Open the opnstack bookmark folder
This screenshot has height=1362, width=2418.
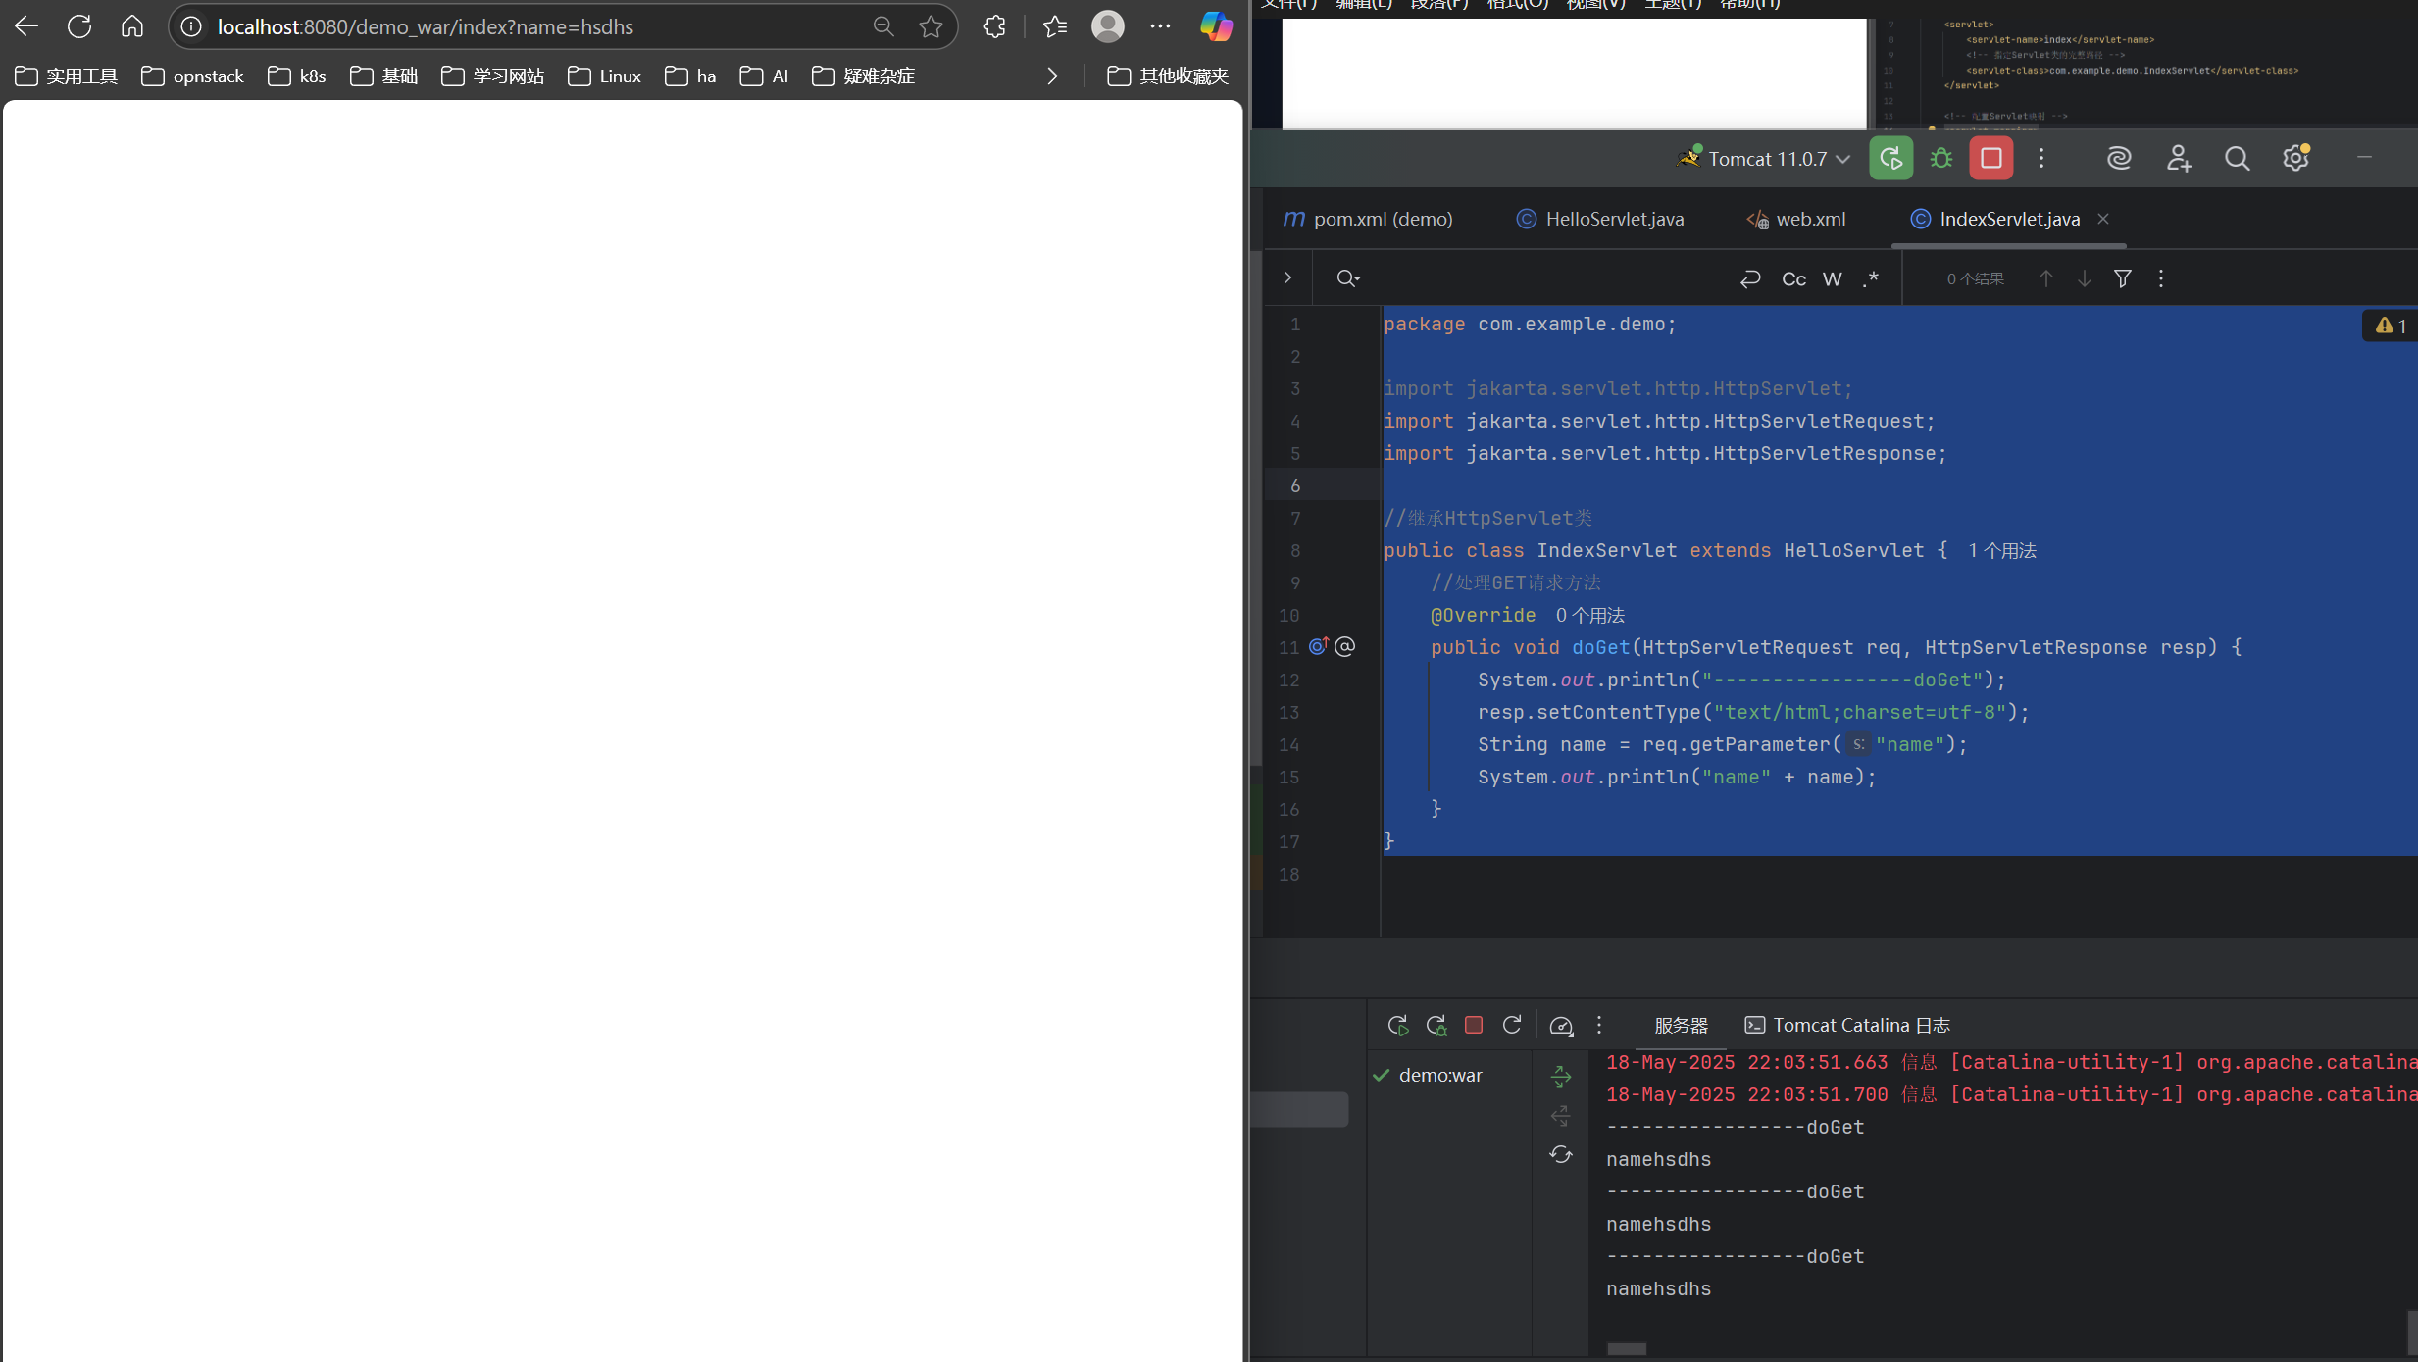pyautogui.click(x=192, y=76)
